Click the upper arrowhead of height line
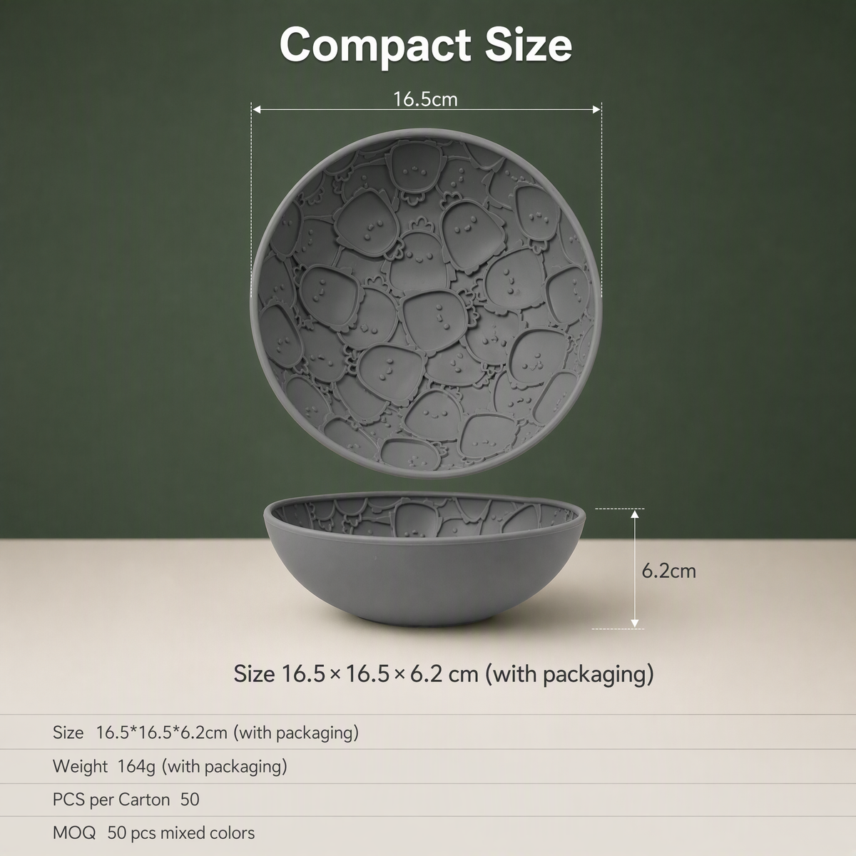Viewport: 856px width, 856px height. 635,514
